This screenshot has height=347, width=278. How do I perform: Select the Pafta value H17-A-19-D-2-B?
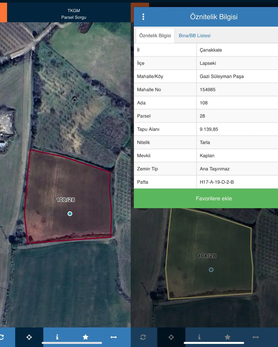(217, 182)
